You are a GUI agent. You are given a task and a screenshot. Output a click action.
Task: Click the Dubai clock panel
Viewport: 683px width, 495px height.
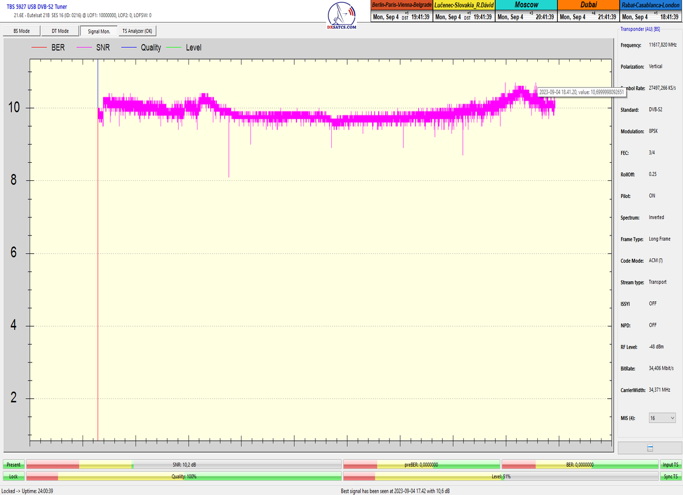pyautogui.click(x=589, y=11)
